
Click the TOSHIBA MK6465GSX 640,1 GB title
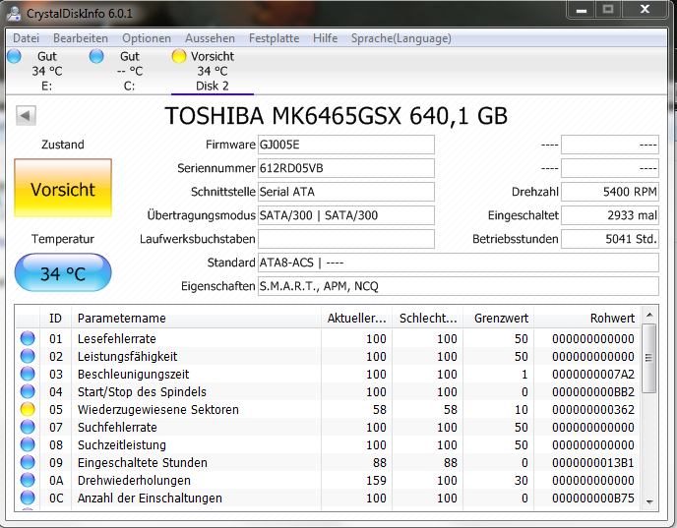336,116
